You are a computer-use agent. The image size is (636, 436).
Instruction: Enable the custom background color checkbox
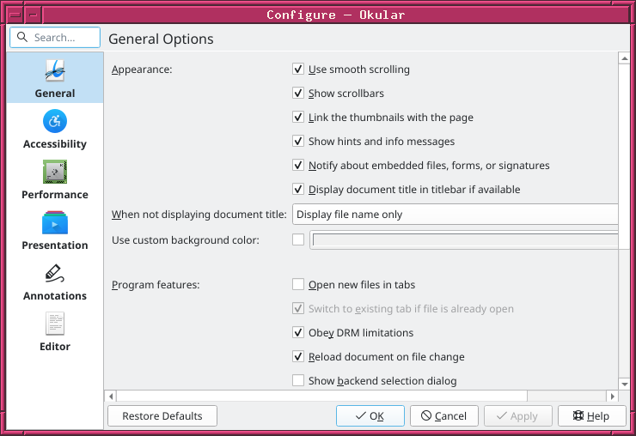[298, 239]
